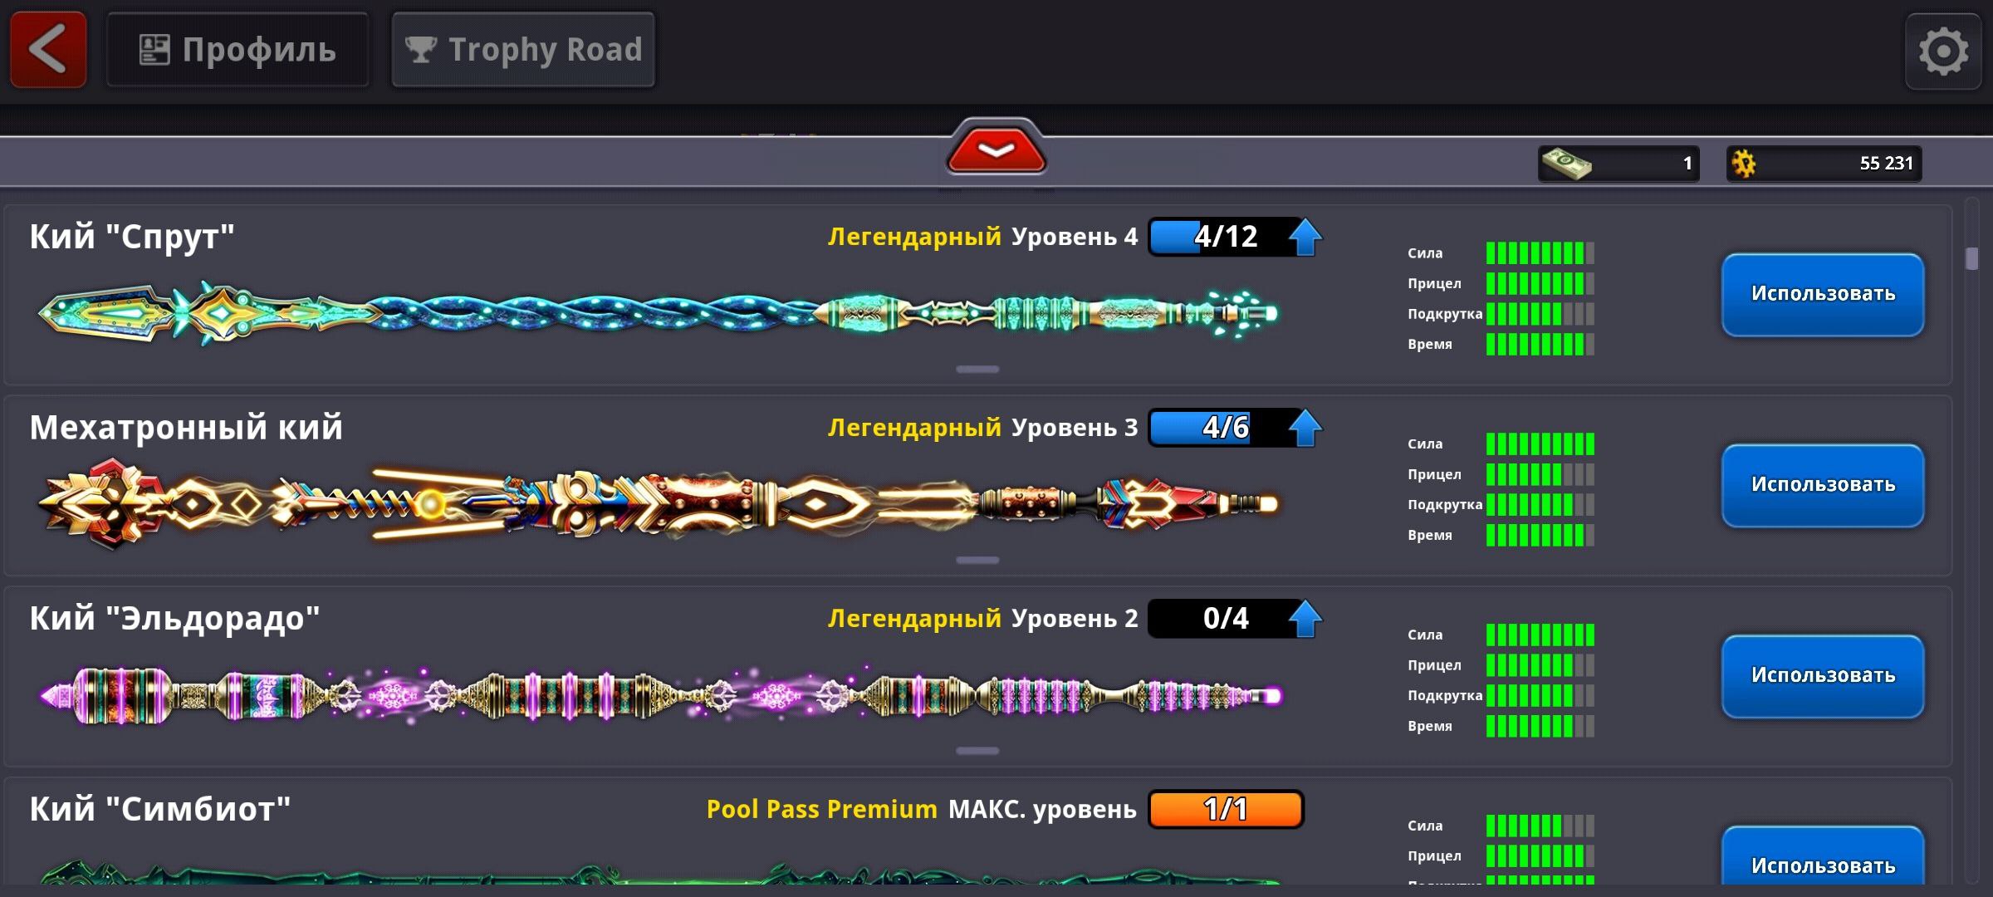Viewport: 1993px width, 897px height.
Task: Upgrade Кий "Спрут" with blue arrow
Action: pos(1305,238)
